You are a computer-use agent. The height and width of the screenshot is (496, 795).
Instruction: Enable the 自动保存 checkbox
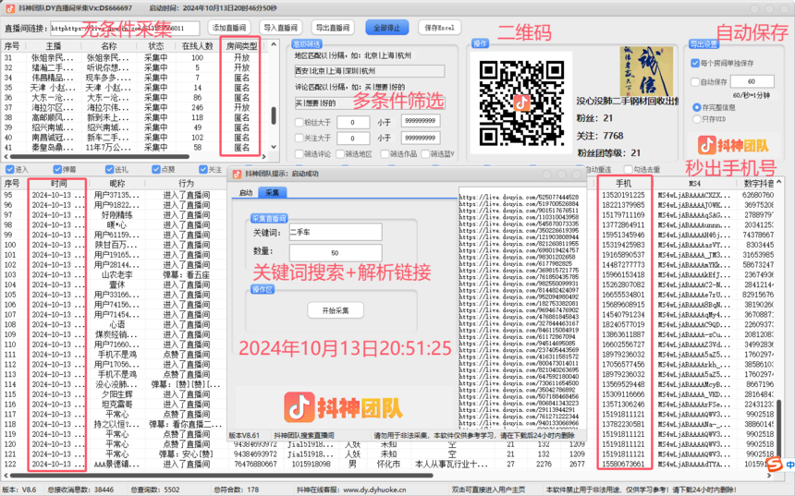pyautogui.click(x=695, y=81)
